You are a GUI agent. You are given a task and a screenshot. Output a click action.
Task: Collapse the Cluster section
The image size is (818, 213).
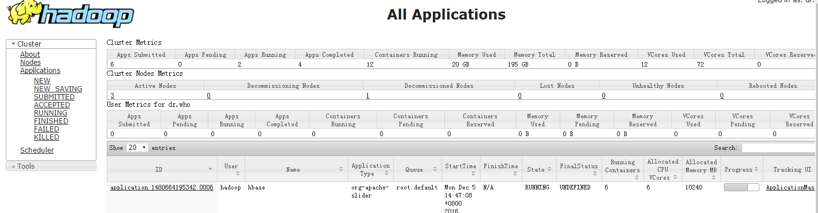[51, 44]
